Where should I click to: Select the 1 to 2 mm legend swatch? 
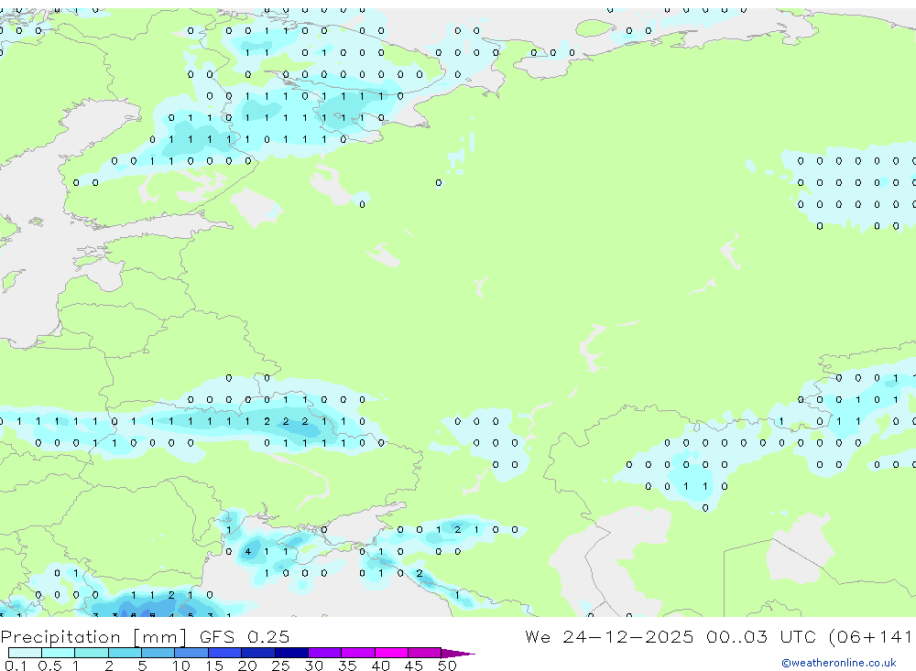pyautogui.click(x=92, y=653)
